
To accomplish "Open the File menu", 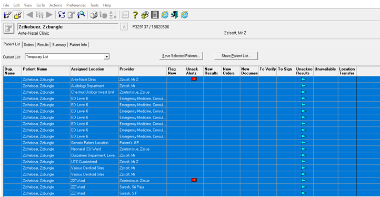I will [6, 5].
